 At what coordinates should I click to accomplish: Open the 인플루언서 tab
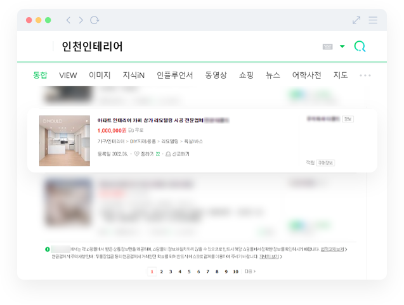coord(174,75)
